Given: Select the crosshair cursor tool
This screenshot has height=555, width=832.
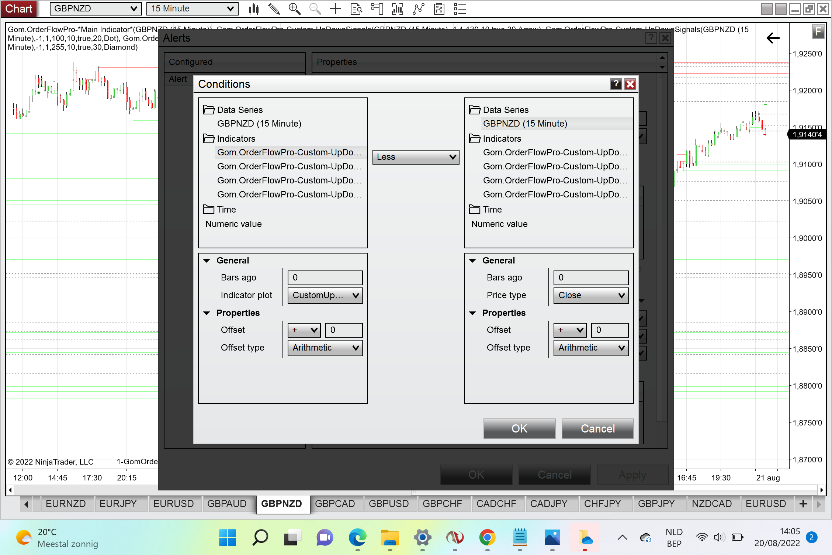Looking at the screenshot, I should tap(336, 8).
